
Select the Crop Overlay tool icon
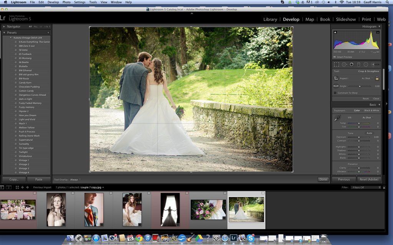[x=337, y=64]
